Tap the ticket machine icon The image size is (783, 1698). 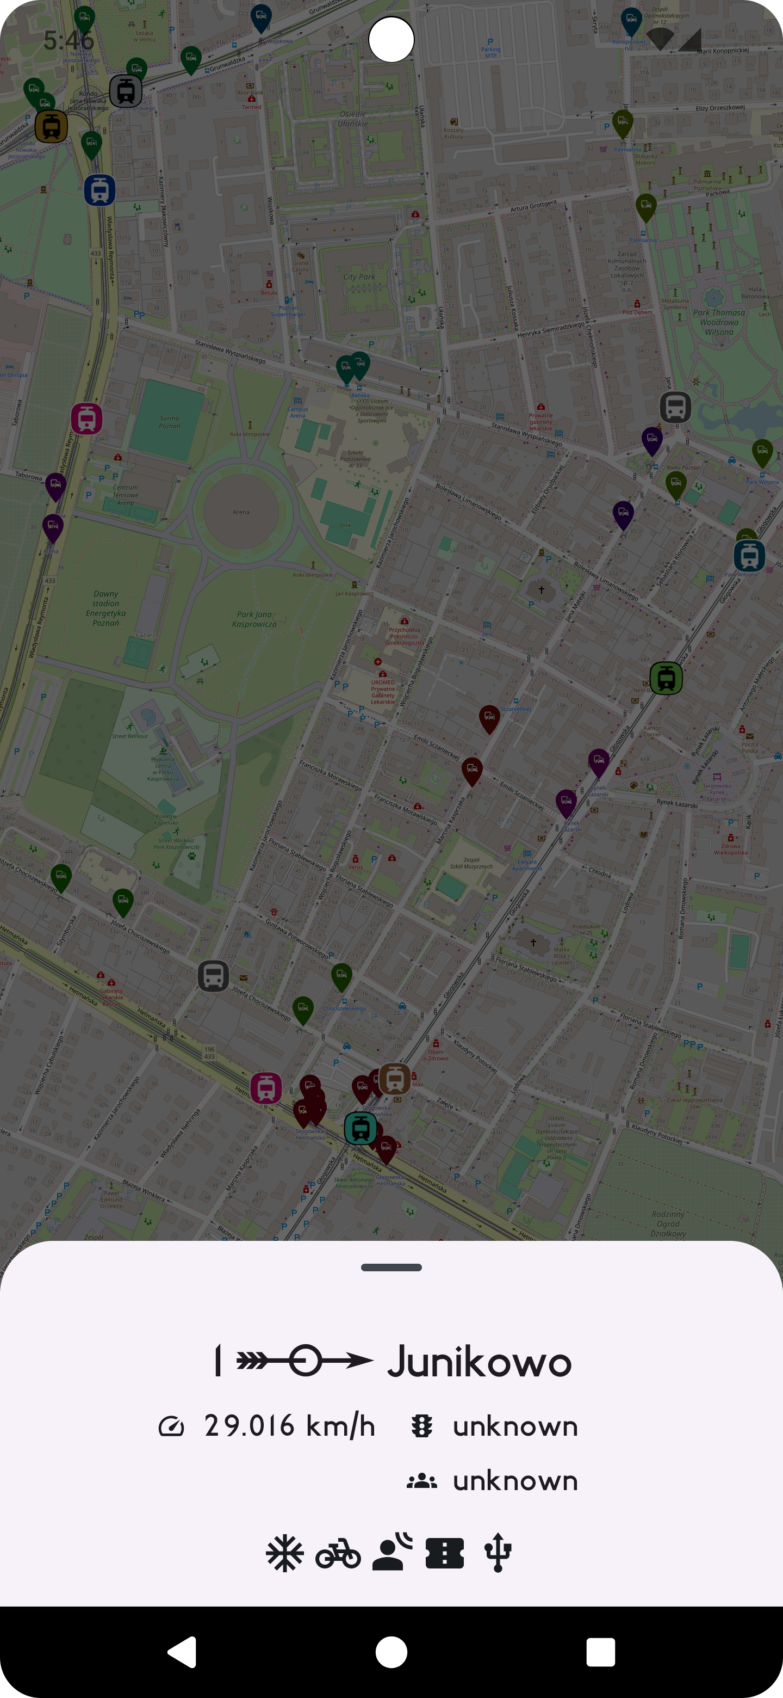click(444, 1554)
